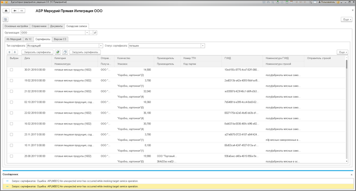Click the M+ memory add button
The height and width of the screenshot is (191, 356).
[x=301, y=2]
